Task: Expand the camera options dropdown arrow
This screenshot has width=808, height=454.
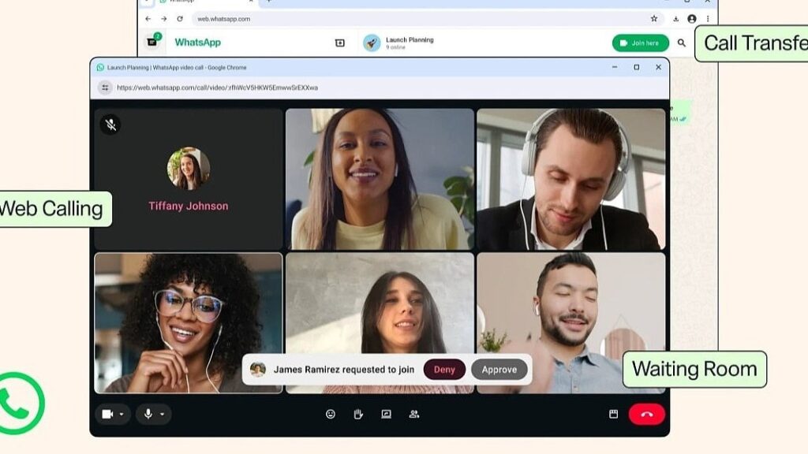Action: (122, 415)
